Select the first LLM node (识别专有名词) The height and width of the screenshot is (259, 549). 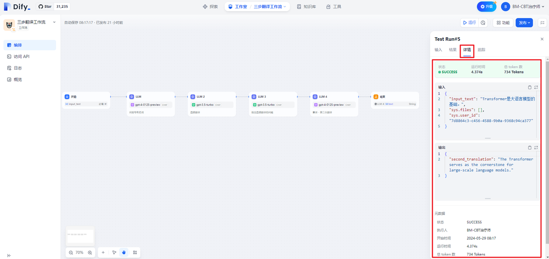tap(151, 104)
